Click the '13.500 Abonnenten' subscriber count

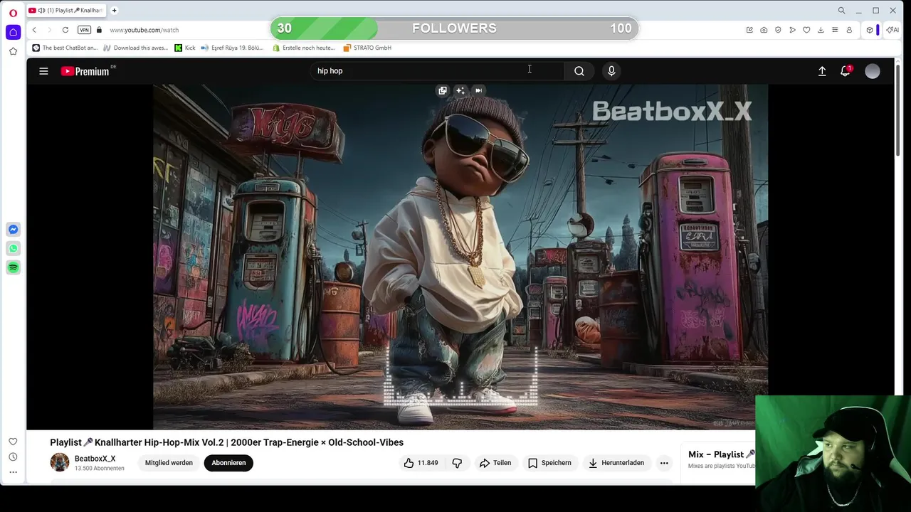point(100,469)
